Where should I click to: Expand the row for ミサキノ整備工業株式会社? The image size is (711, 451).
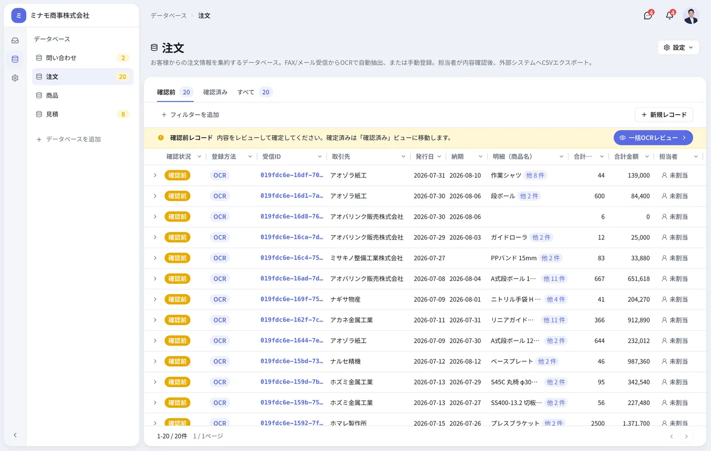click(x=155, y=258)
